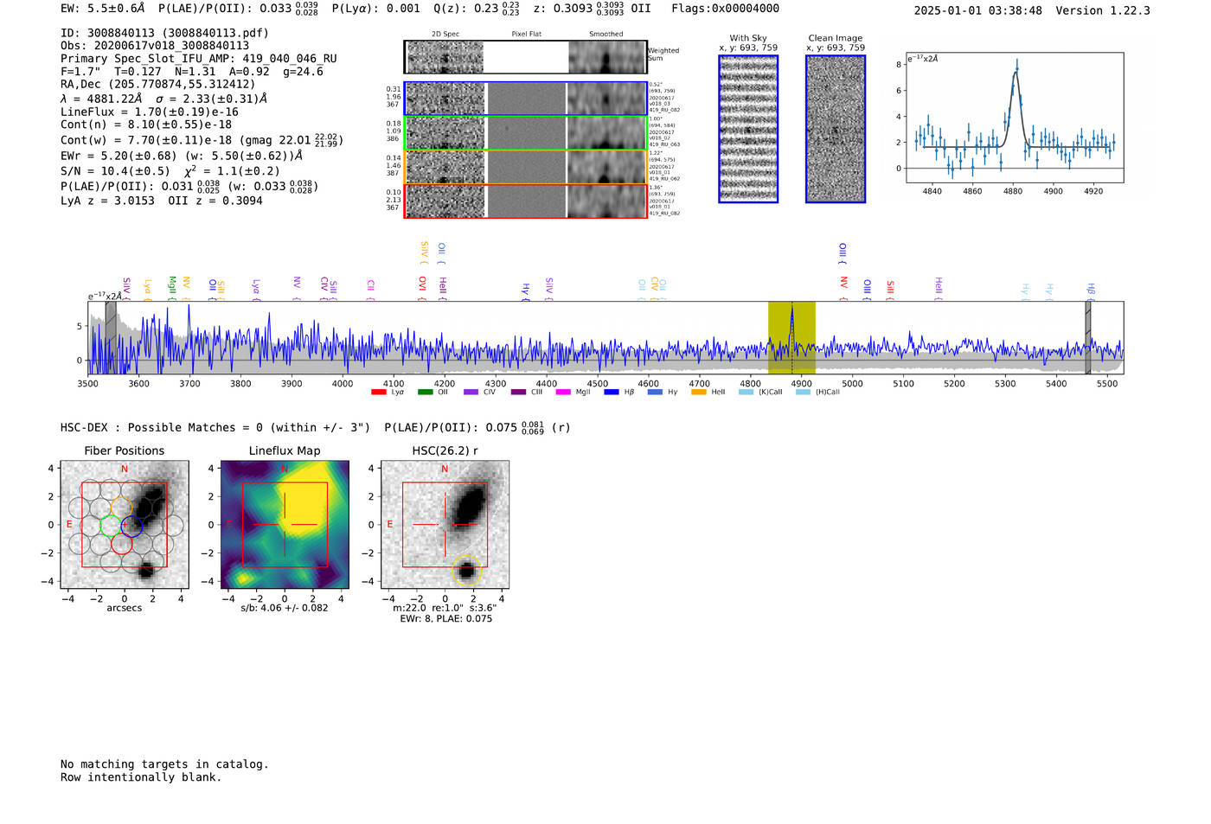
Task: Click the s/b: 4.06 +/- 0.082 caption
Action: [285, 608]
